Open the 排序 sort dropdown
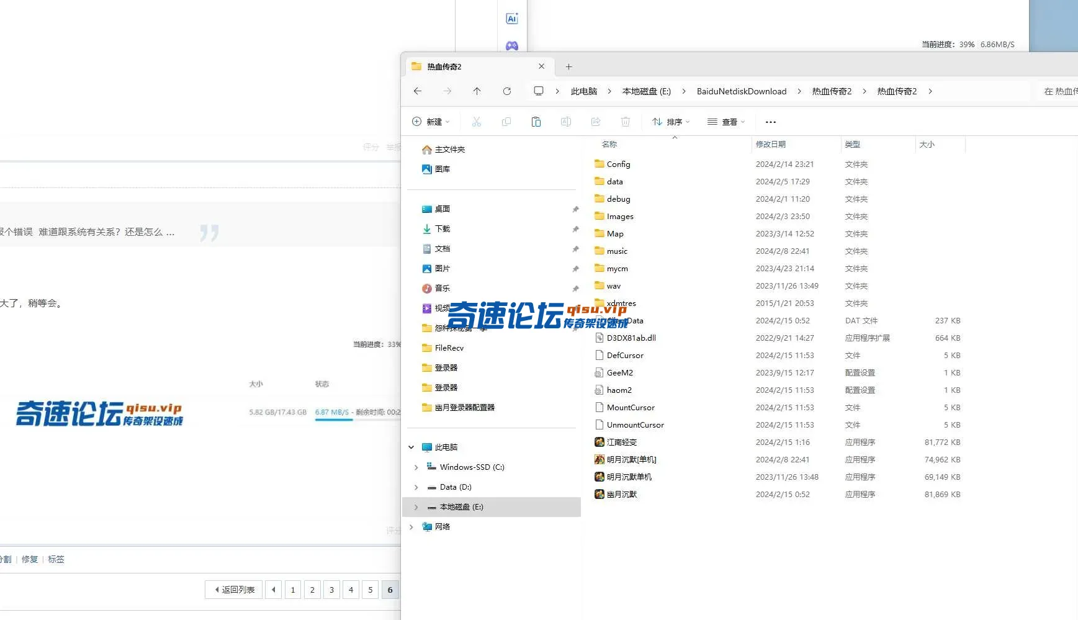1078x620 pixels. [x=671, y=122]
